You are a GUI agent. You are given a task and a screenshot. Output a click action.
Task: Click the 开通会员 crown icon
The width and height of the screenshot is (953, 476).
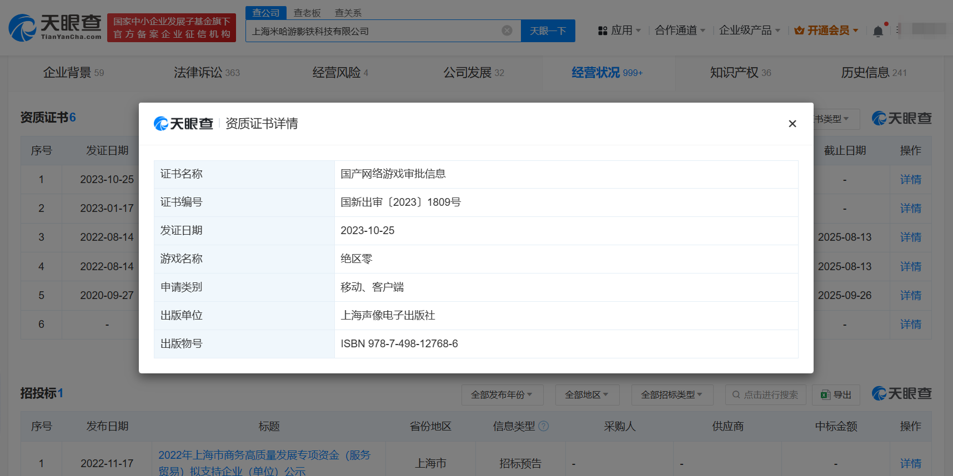[x=799, y=31]
